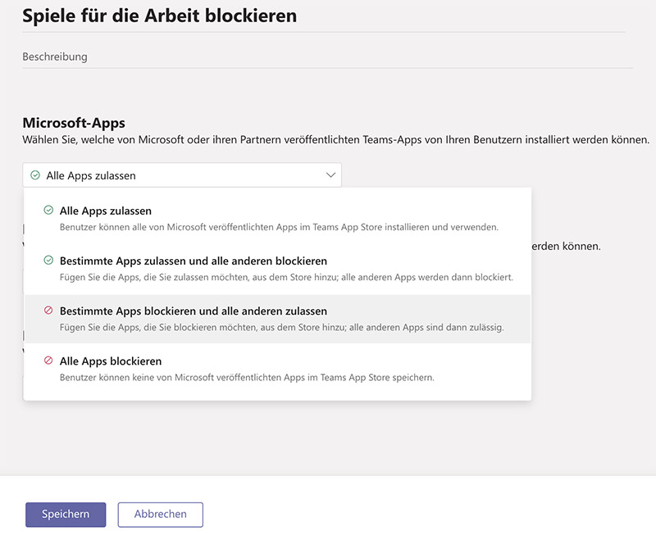Save the policy with the Speichern button
The height and width of the screenshot is (554, 656).
click(66, 515)
